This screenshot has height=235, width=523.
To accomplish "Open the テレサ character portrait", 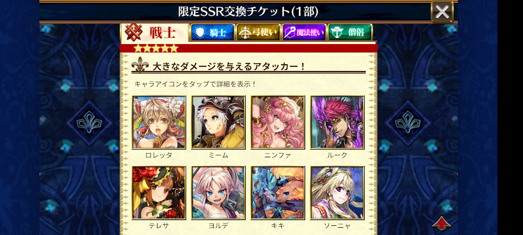I will (x=159, y=193).
